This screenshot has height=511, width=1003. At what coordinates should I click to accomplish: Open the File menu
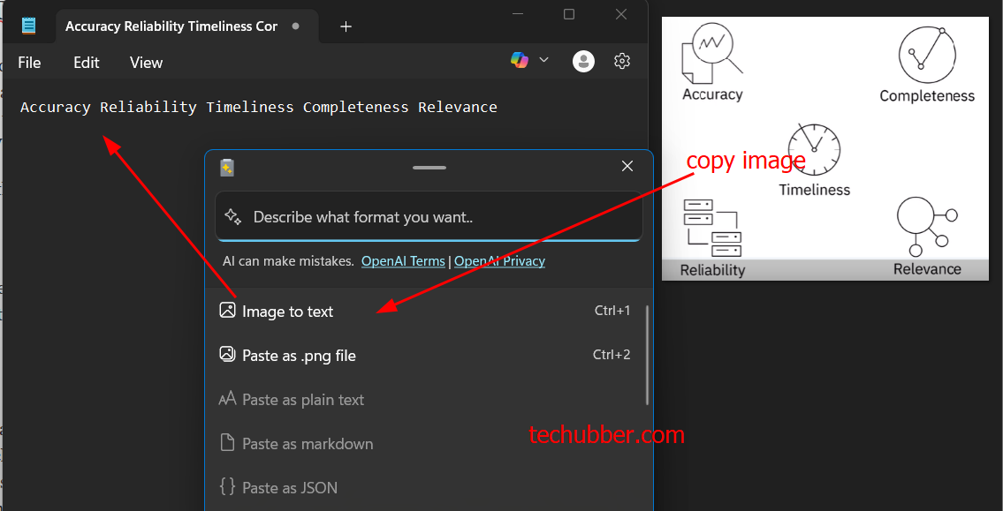29,63
